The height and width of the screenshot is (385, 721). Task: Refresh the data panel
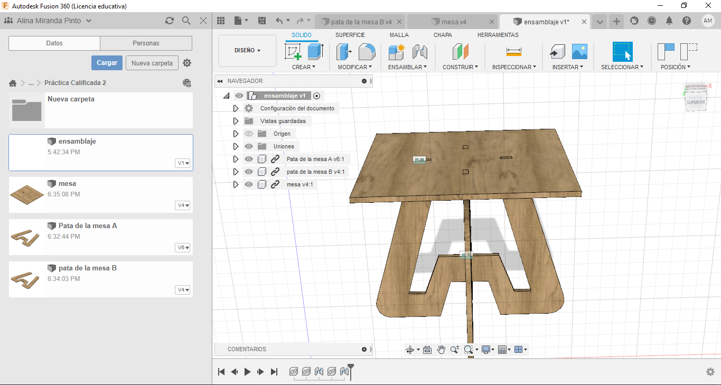point(170,21)
